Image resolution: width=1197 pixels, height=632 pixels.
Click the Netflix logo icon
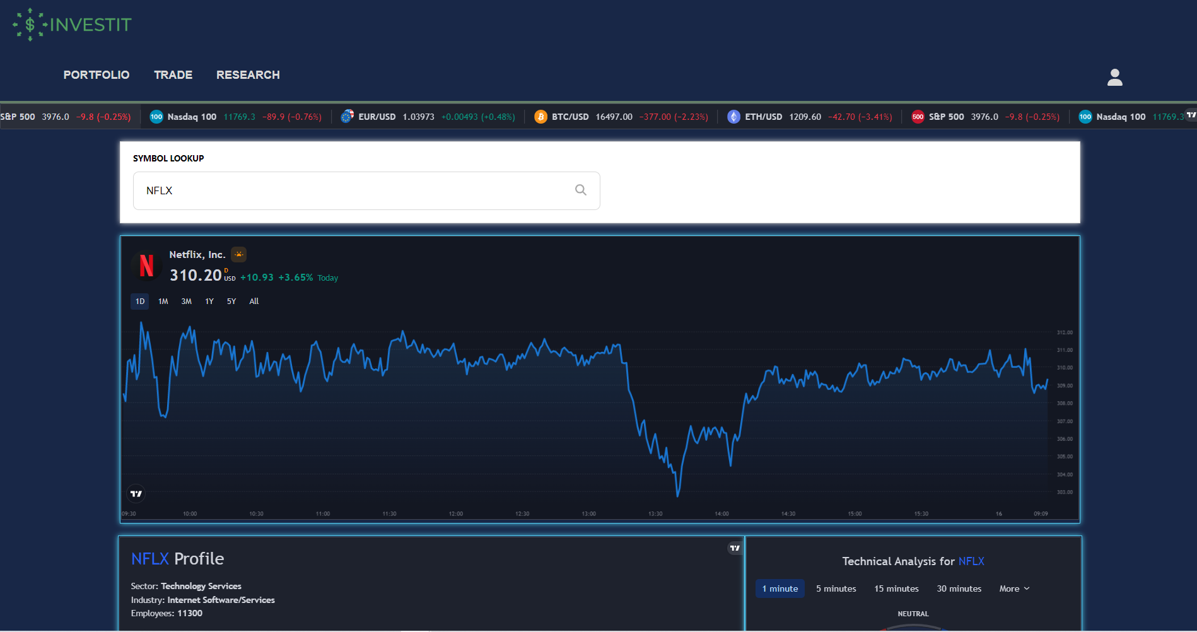(146, 266)
